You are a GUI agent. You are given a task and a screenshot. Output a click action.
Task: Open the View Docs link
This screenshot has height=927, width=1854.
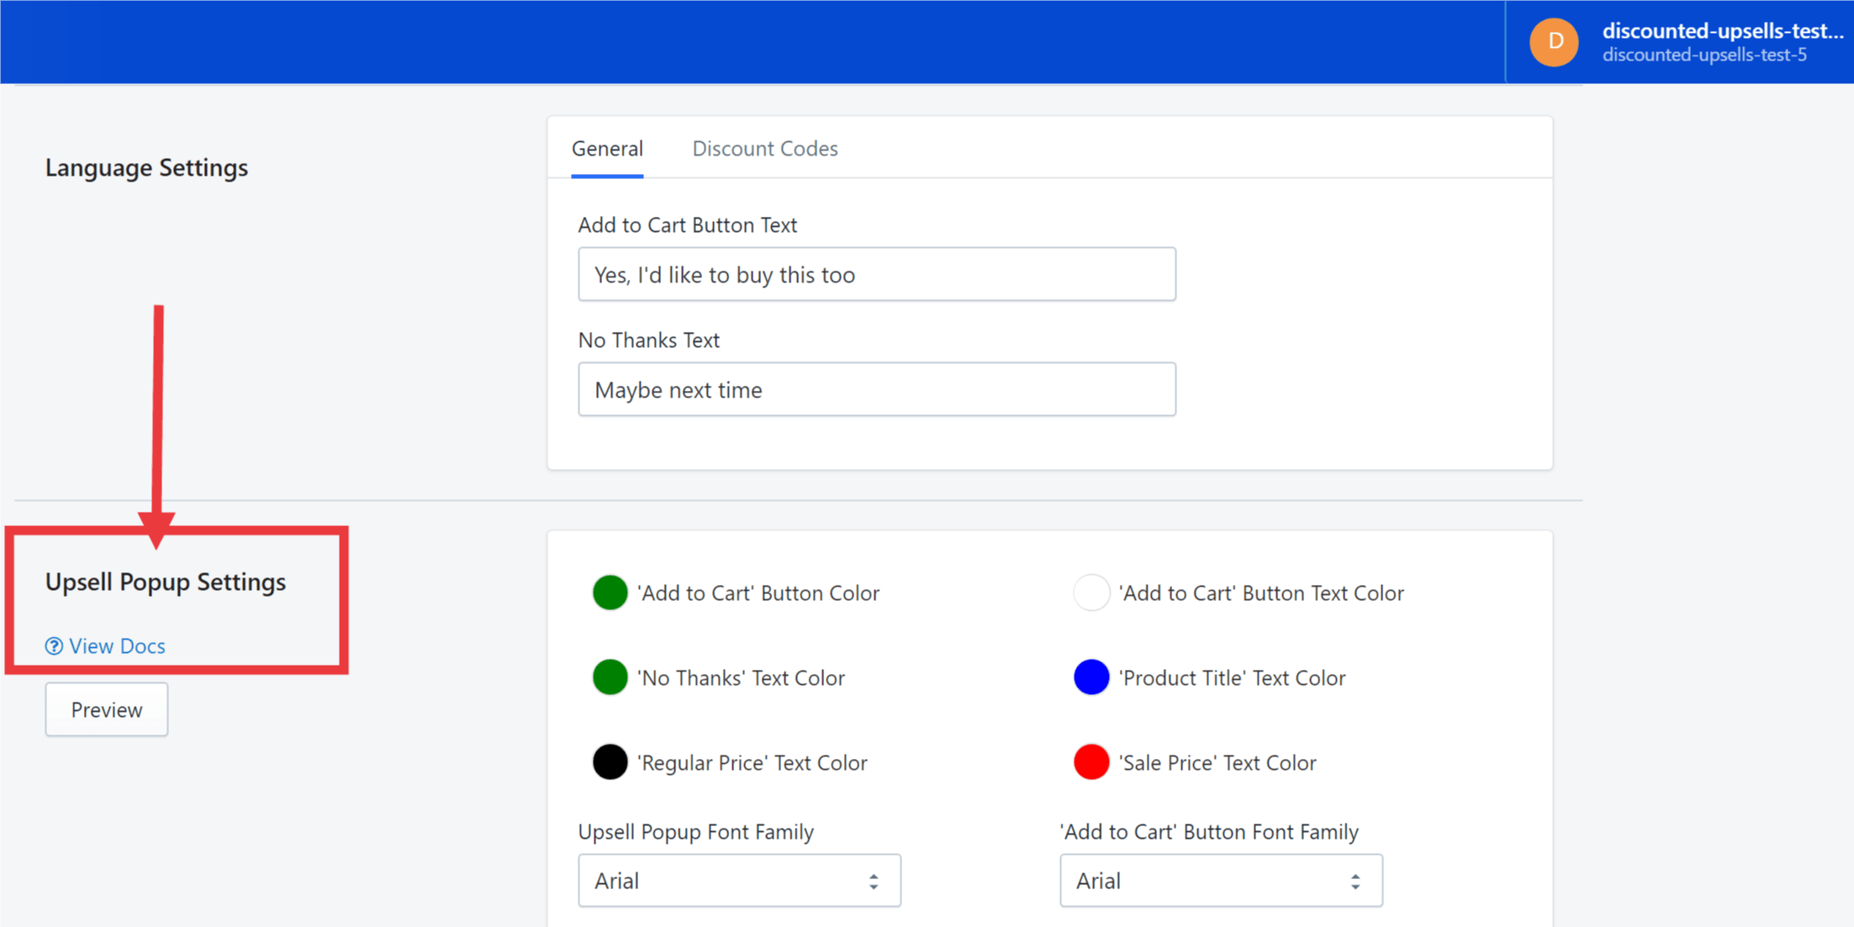117,645
